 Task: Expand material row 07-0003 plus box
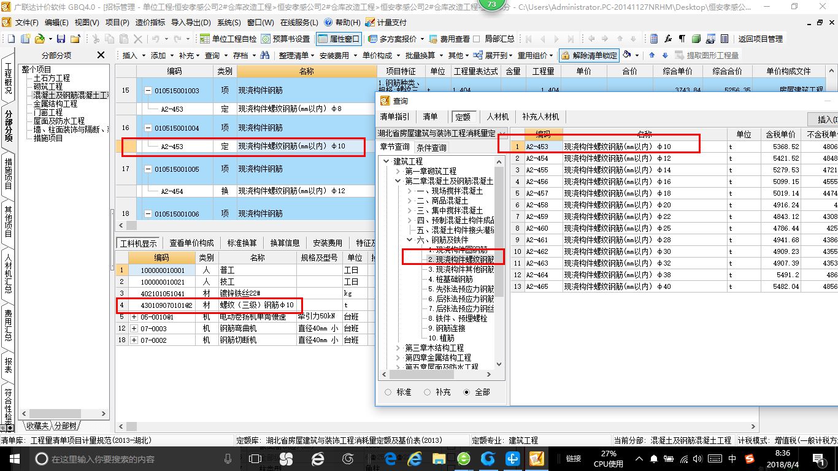(x=134, y=329)
